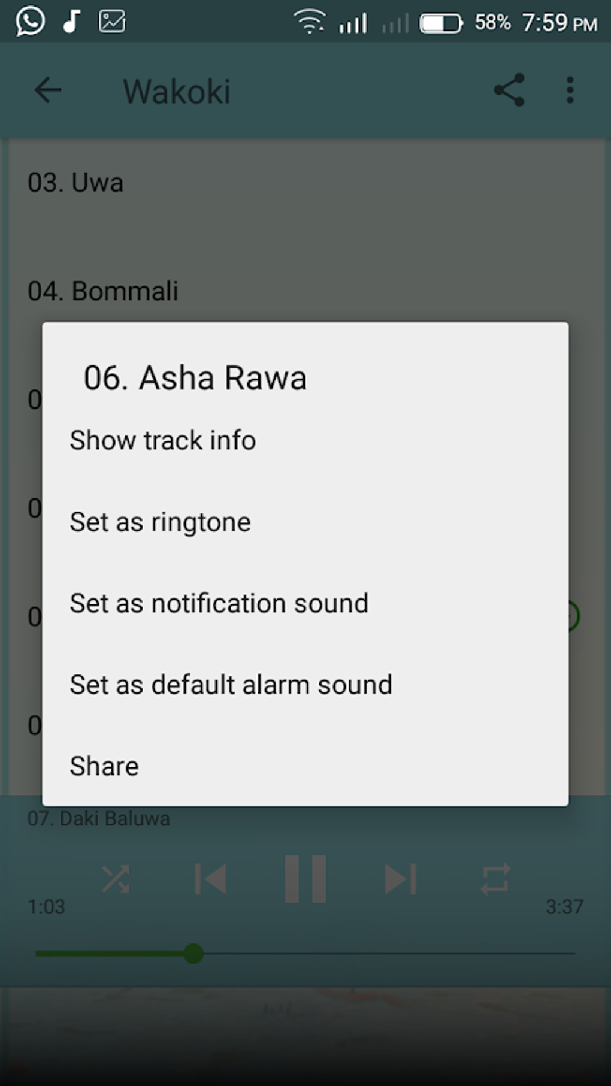The width and height of the screenshot is (611, 1086).
Task: Skip to the previous track
Action: (211, 879)
